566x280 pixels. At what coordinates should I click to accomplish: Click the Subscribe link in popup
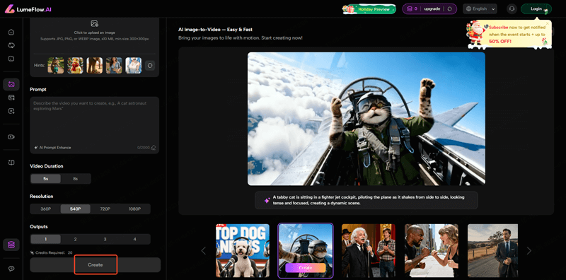pyautogui.click(x=499, y=28)
